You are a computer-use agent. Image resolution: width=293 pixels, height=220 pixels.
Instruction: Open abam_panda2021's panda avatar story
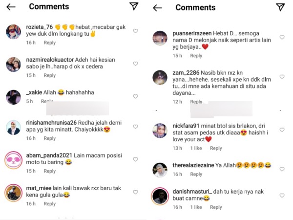pos(14,160)
